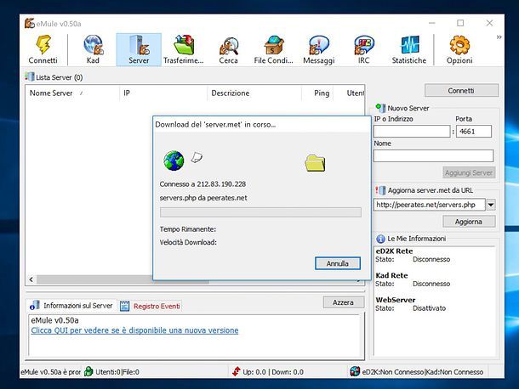Click the up/down arrows status bar icon

pyautogui.click(x=236, y=371)
